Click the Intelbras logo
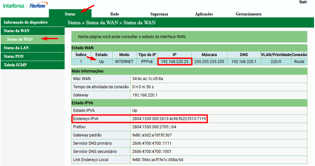Viewport: 315px width, 166px height. coord(14,6)
